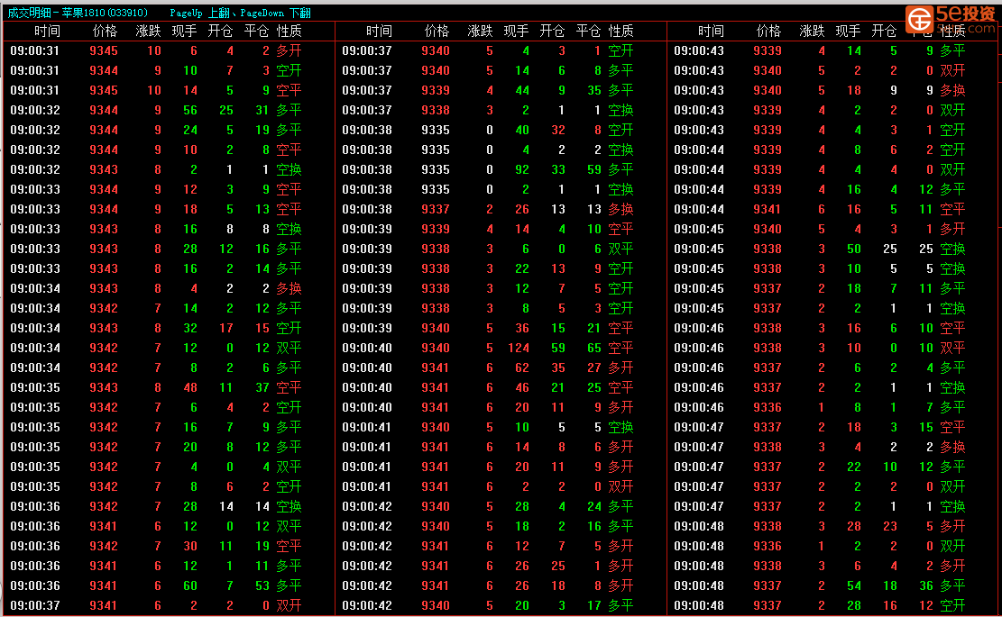Select 多换 in the 09:00:43 row
The width and height of the screenshot is (1002, 617).
point(952,91)
